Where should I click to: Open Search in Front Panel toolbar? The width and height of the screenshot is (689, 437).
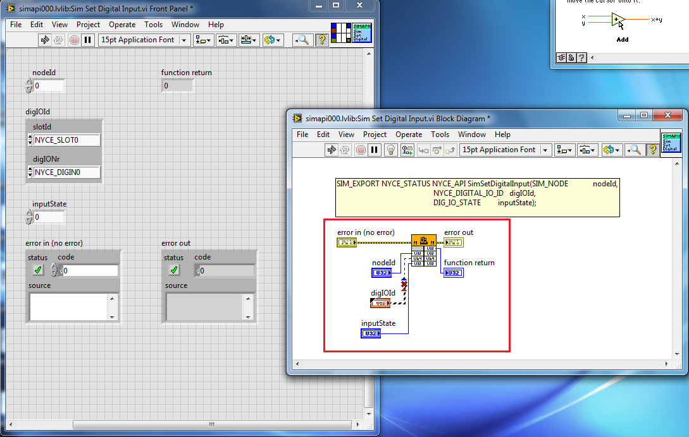(x=302, y=40)
